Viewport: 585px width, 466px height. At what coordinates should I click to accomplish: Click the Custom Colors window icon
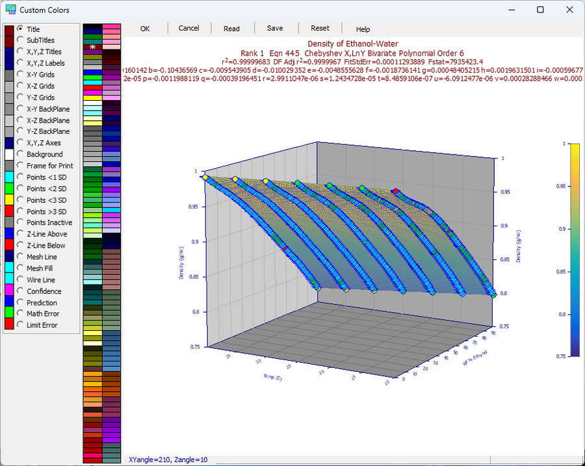pyautogui.click(x=11, y=10)
